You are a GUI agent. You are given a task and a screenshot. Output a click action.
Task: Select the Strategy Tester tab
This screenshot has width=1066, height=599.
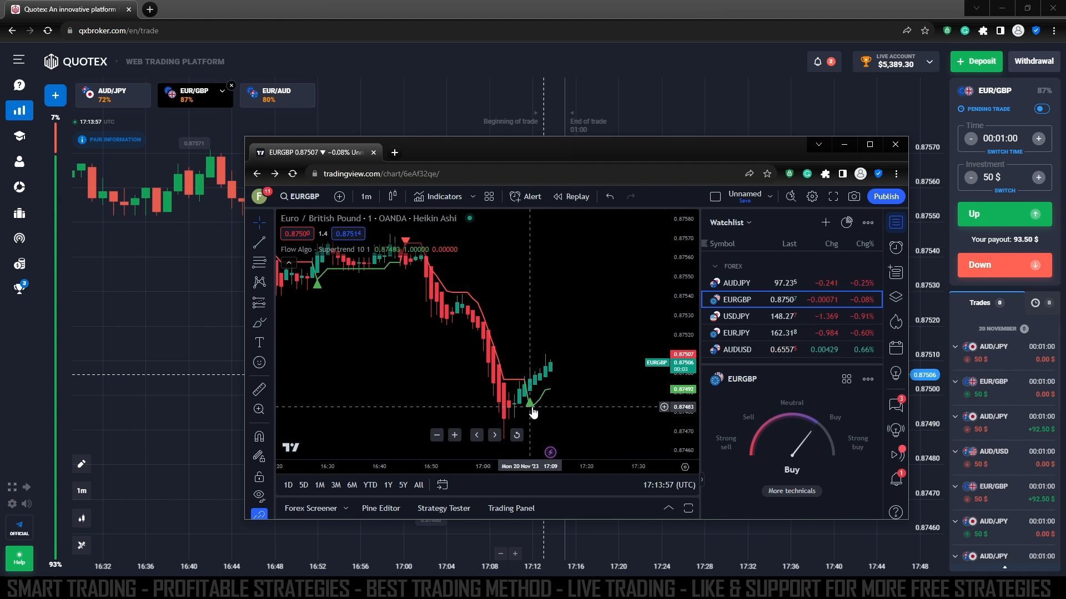pyautogui.click(x=444, y=507)
